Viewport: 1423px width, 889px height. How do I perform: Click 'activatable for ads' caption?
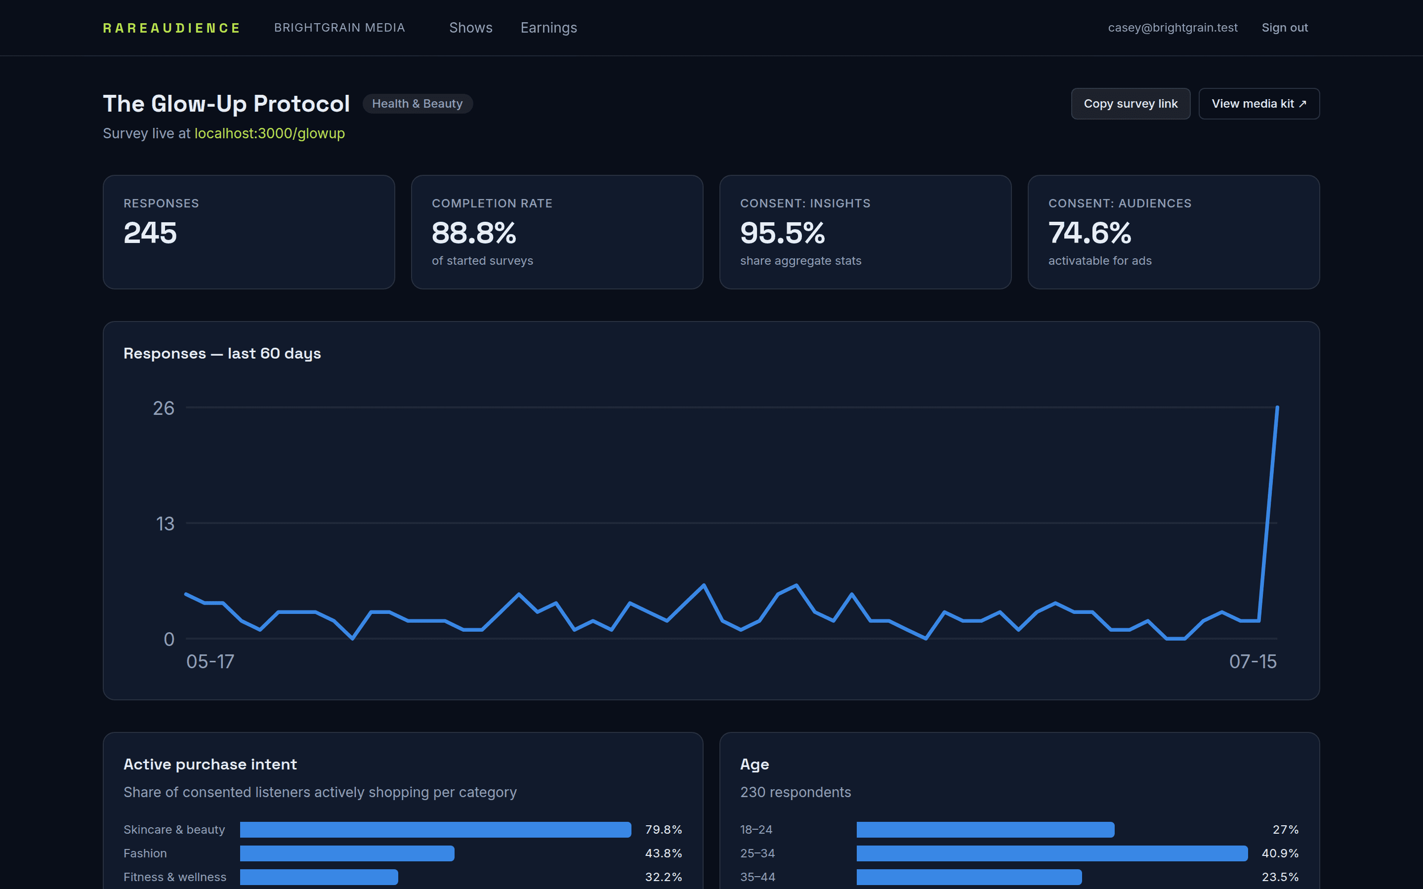1099,260
